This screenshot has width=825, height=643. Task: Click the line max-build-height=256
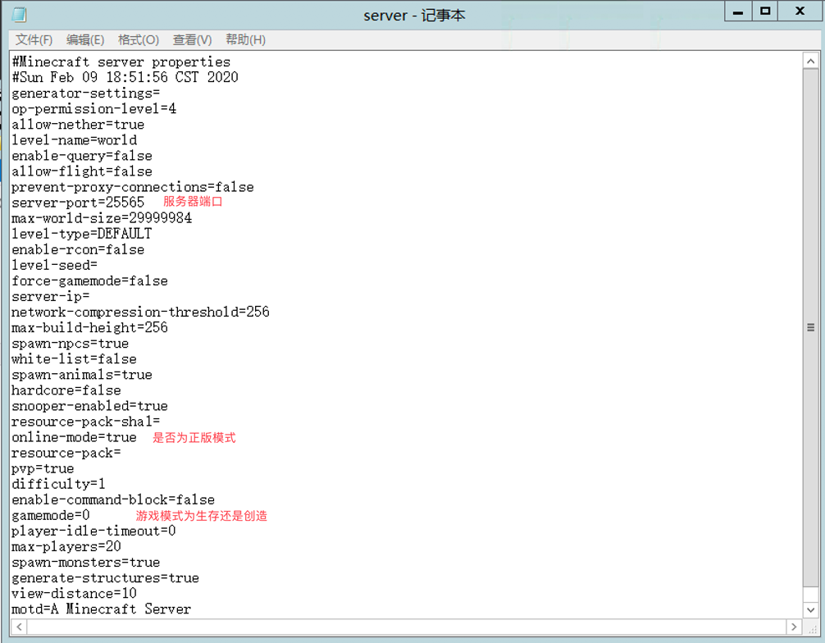point(90,328)
